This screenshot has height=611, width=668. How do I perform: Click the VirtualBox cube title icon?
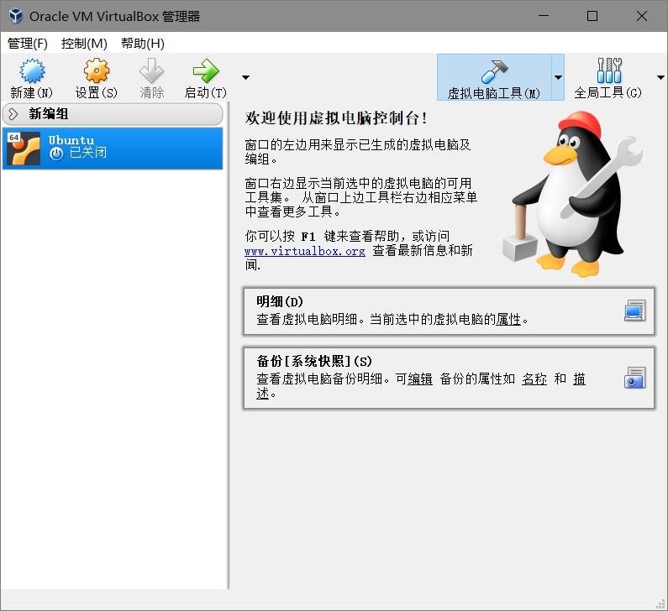16,16
